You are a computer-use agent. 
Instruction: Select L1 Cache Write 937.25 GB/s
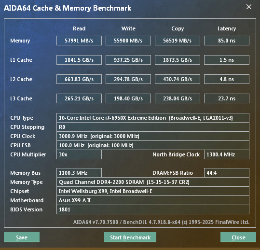[128, 60]
